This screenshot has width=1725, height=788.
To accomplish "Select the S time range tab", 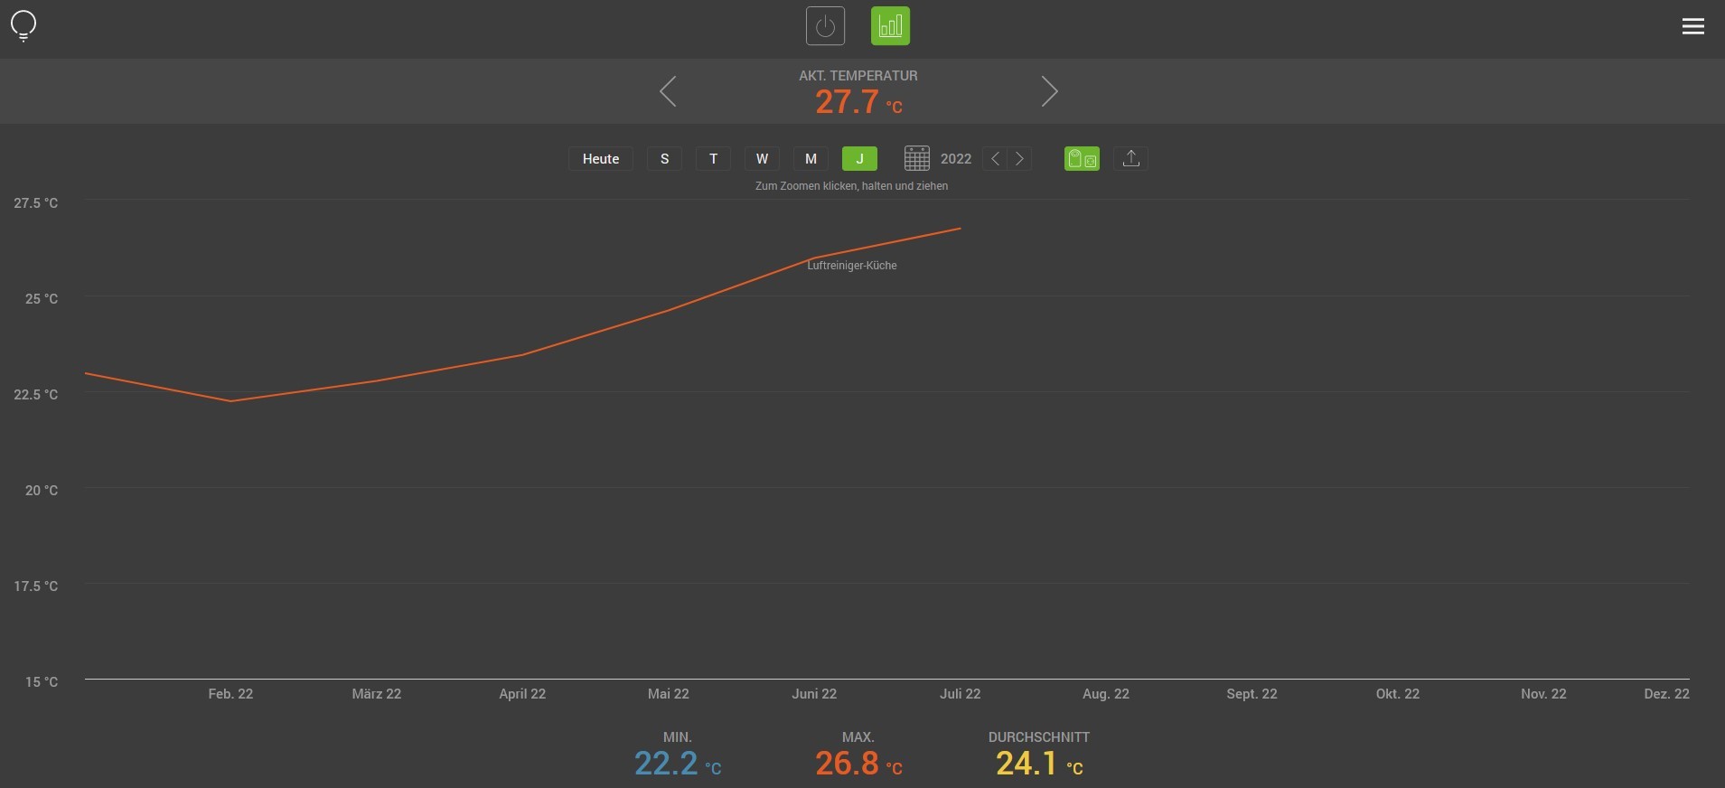I will point(664,159).
